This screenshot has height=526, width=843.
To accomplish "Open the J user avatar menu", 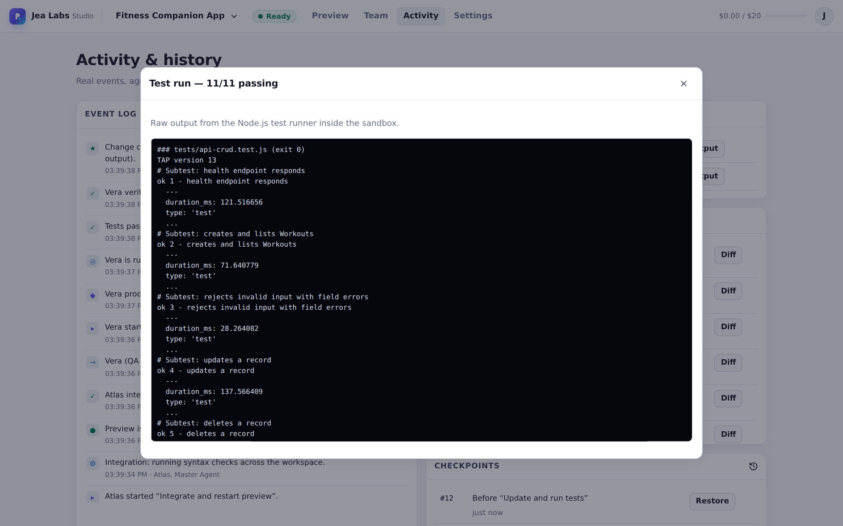I will tap(824, 16).
